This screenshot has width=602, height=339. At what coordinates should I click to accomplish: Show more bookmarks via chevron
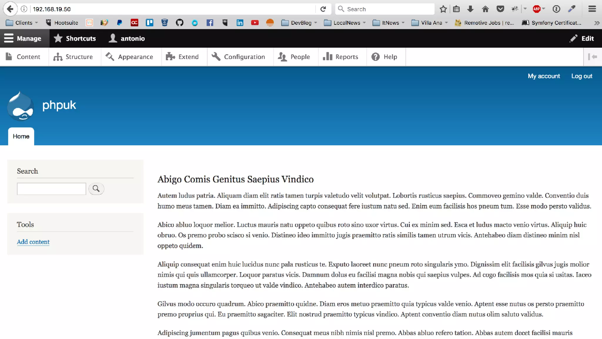click(597, 23)
